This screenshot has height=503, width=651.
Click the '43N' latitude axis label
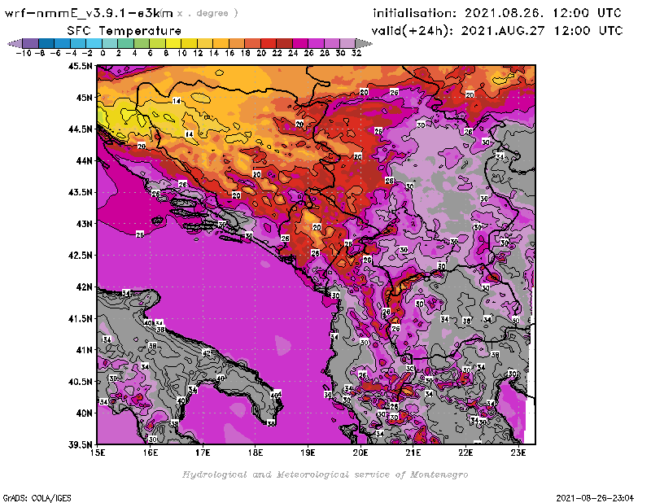(84, 224)
